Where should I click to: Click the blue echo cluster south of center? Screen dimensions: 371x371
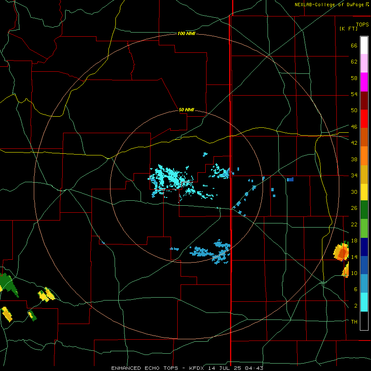[211, 252]
